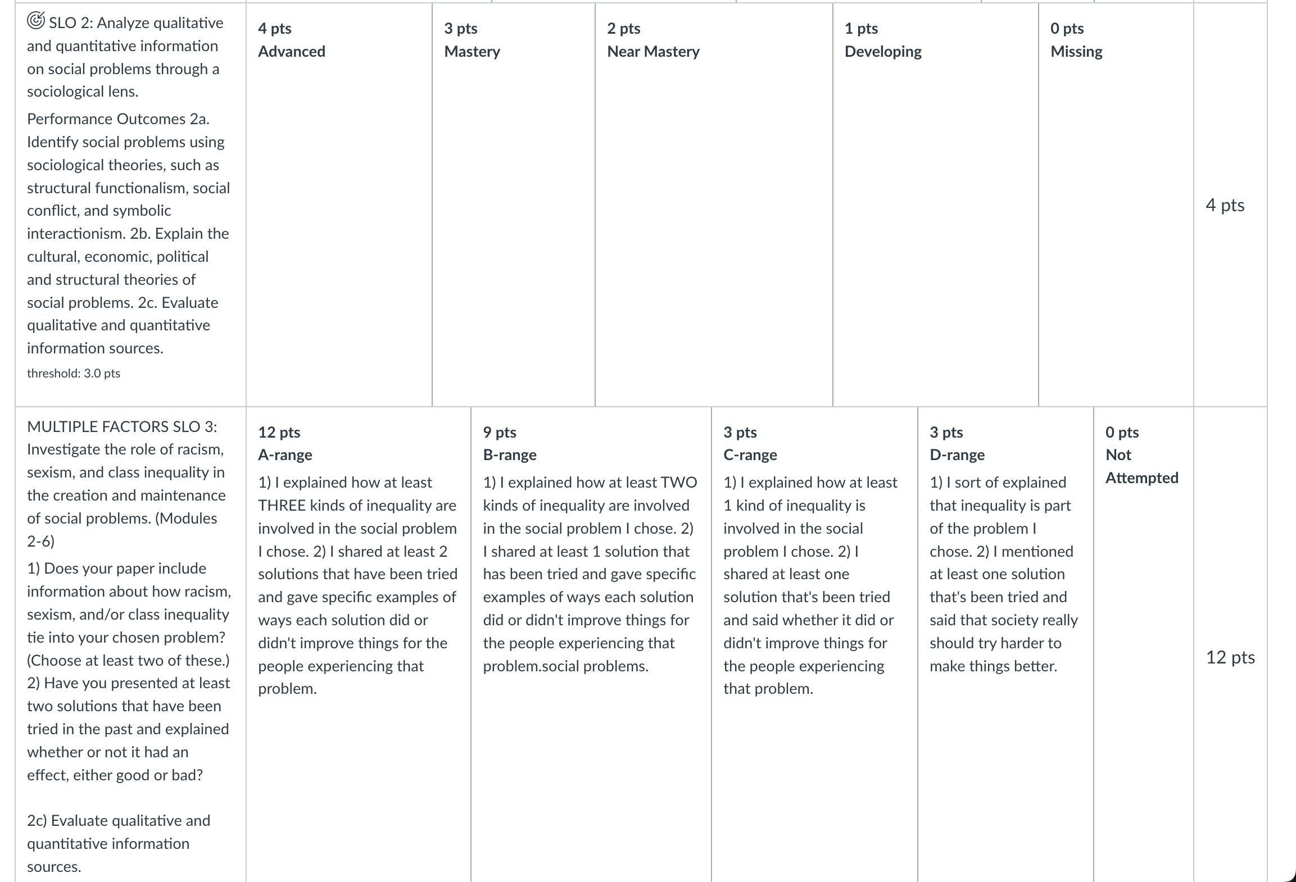Click the MULTIPLE FACTORS SLO 3 heading

tap(122, 426)
